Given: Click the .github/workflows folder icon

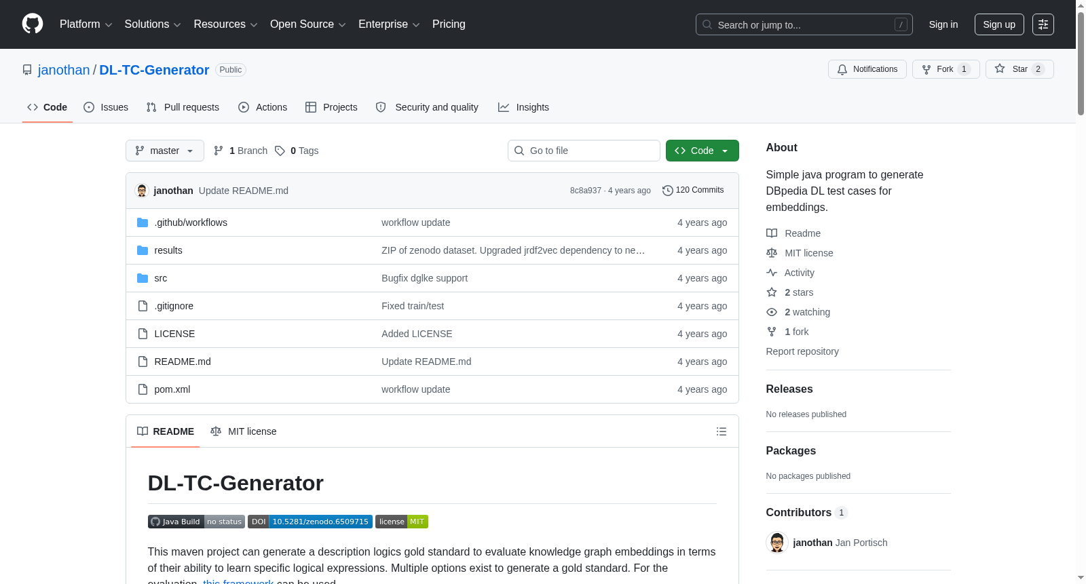Looking at the screenshot, I should point(143,222).
